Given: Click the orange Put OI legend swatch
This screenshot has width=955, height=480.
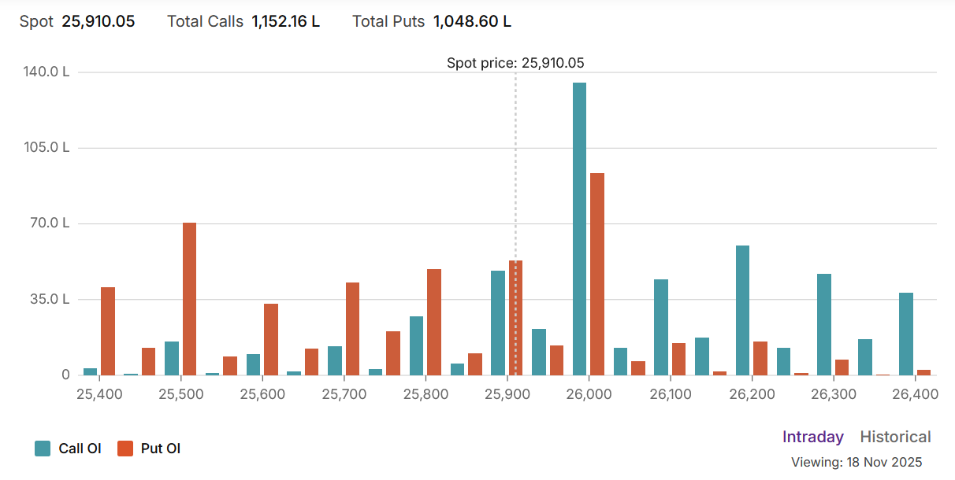Looking at the screenshot, I should click(125, 449).
